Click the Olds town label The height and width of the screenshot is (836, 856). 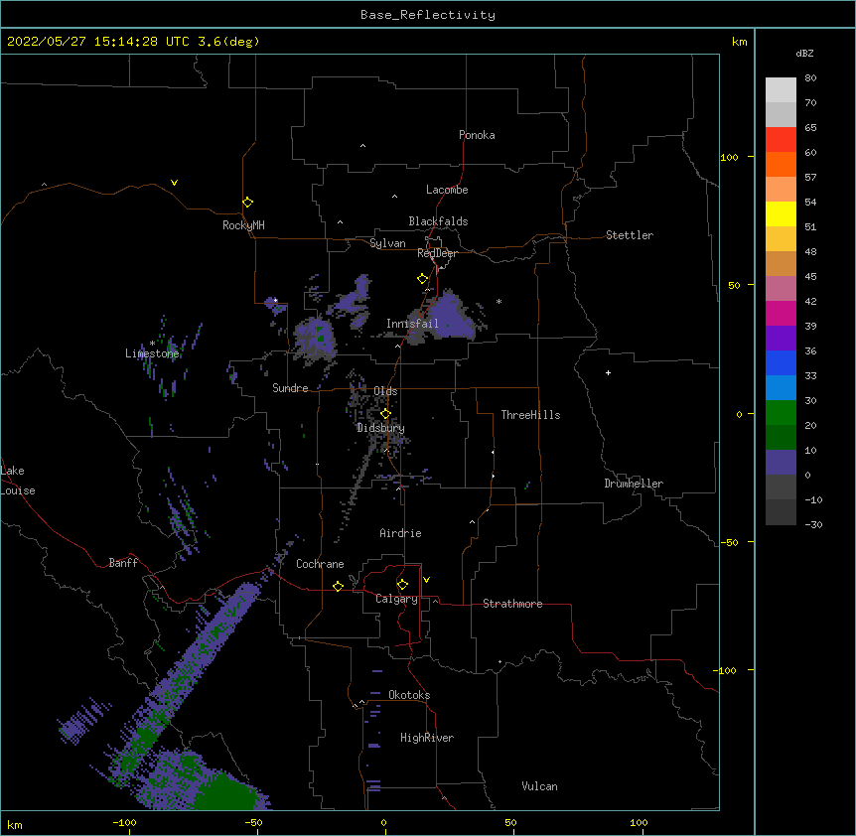(x=385, y=391)
